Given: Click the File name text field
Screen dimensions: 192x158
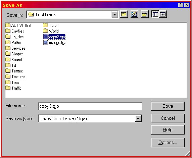Looking at the screenshot, I should [90, 106].
